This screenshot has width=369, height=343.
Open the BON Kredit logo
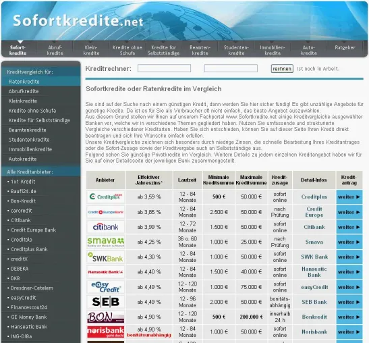point(106,317)
